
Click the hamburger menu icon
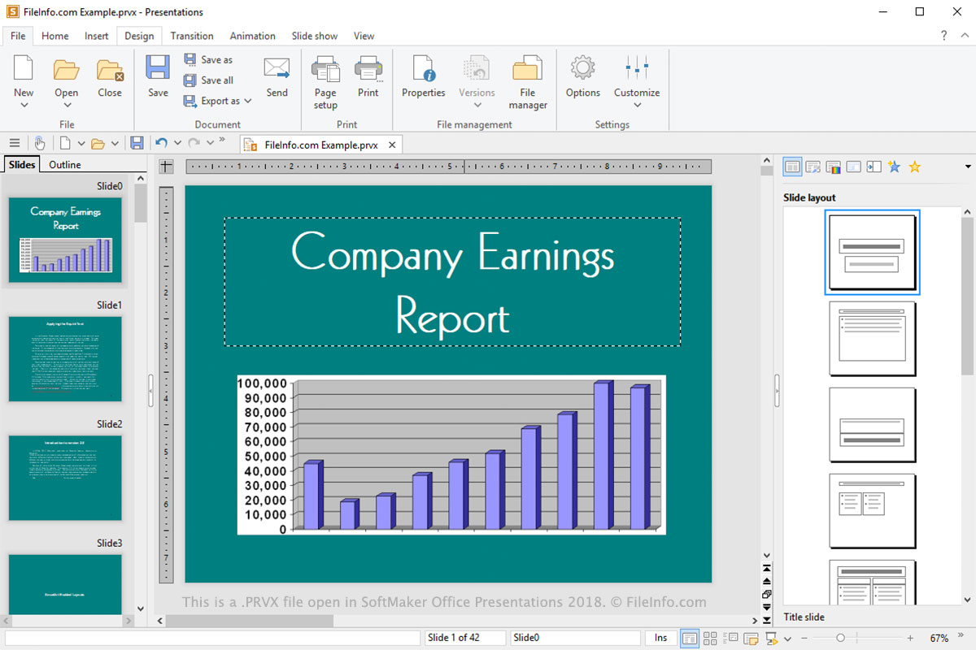click(14, 143)
